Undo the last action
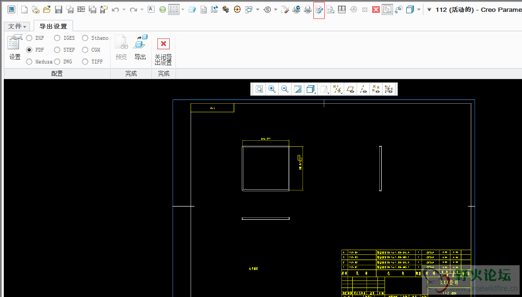 [115, 9]
